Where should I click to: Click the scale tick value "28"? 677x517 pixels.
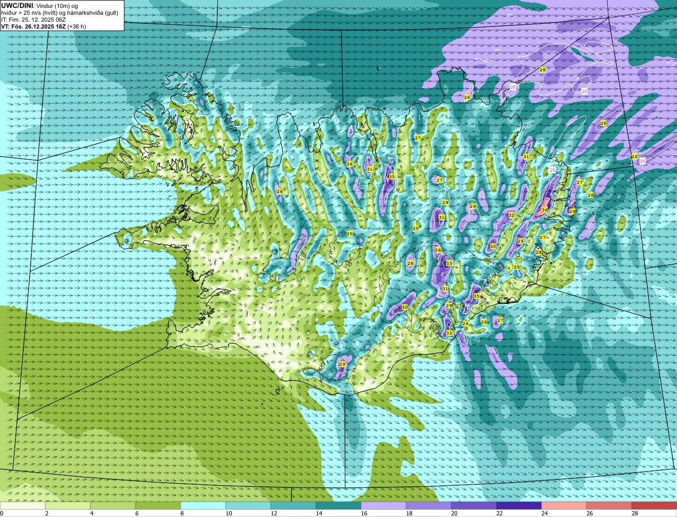coord(635,513)
